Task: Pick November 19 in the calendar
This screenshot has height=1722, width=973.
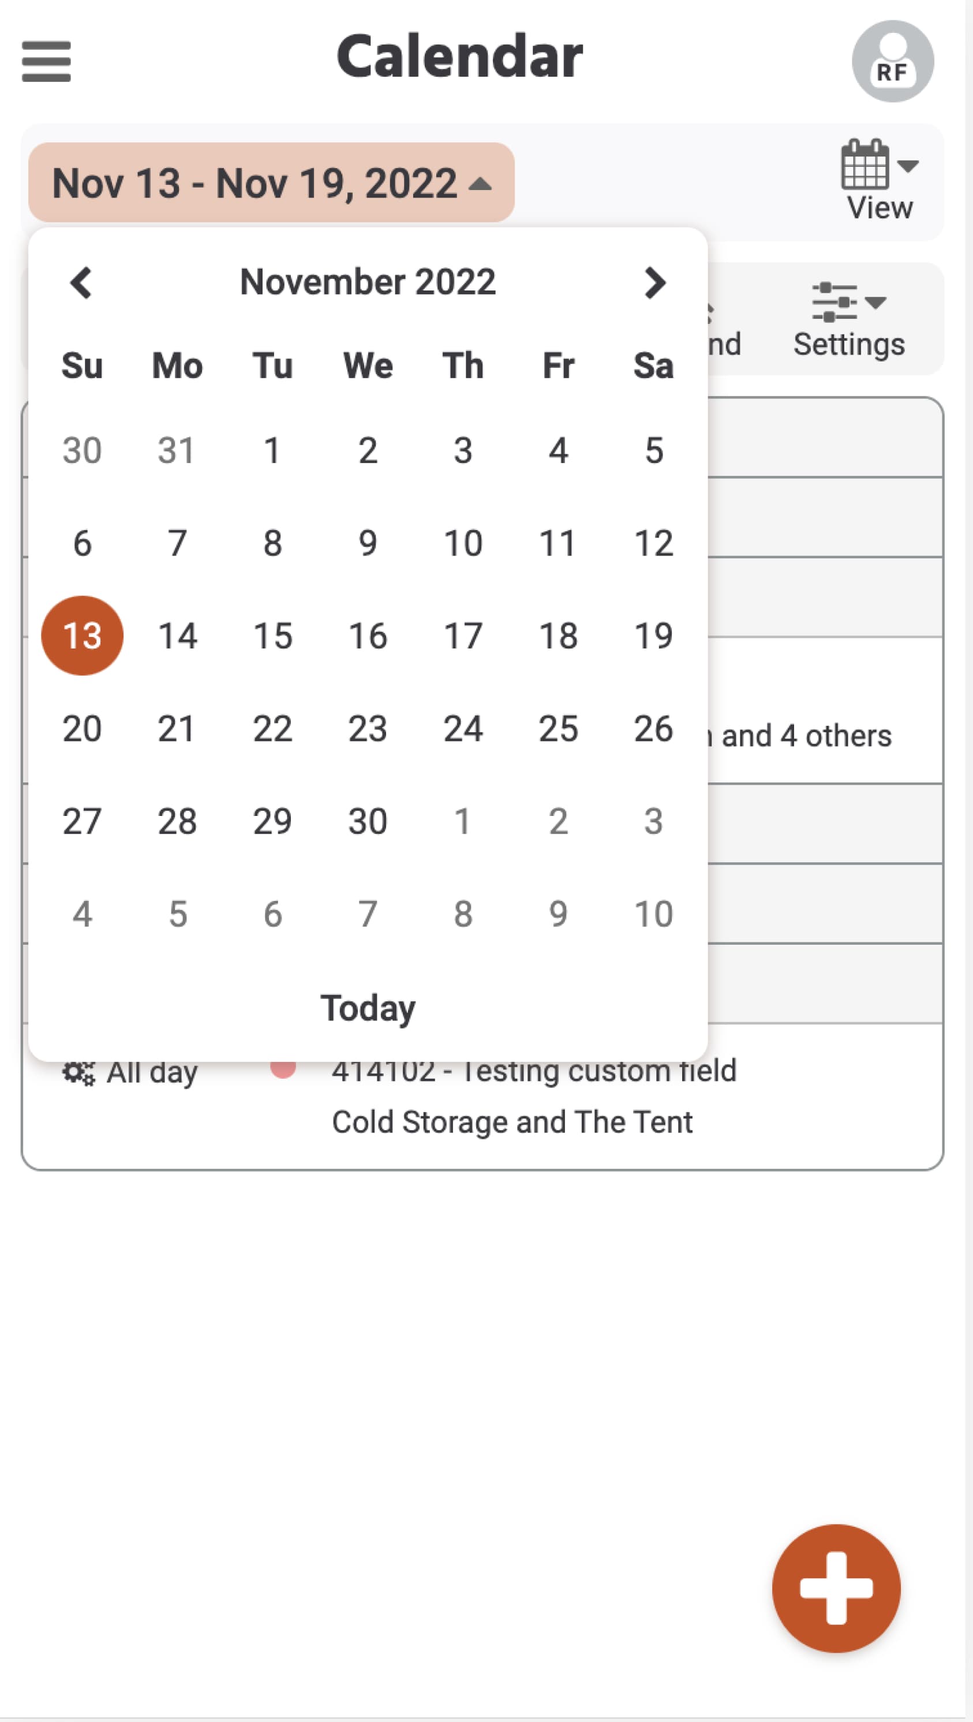Action: (x=653, y=635)
